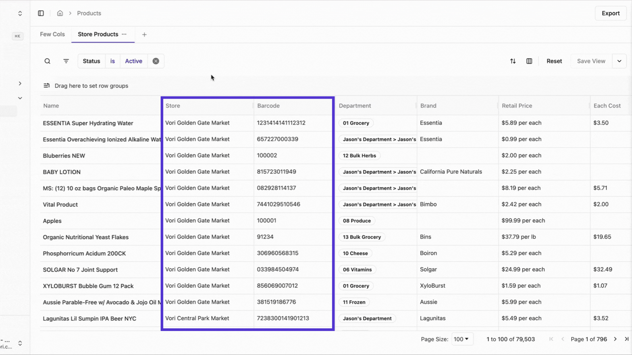The height and width of the screenshot is (355, 632).
Task: Expand the Save View dropdown arrow
Action: (x=619, y=61)
